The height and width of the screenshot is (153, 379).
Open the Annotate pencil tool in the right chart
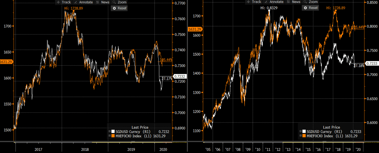274,2
